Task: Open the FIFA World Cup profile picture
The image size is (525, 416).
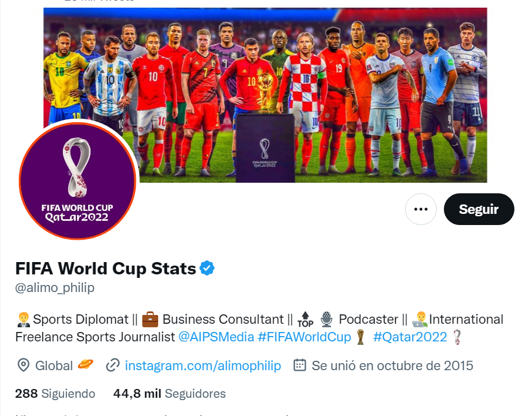Action: pos(78,180)
